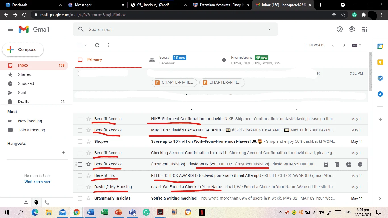Get add-ons plus icon in side panel
This screenshot has width=388, height=218.
[380, 119]
